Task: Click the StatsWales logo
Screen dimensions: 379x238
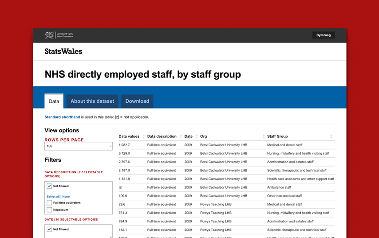Action: (64, 51)
